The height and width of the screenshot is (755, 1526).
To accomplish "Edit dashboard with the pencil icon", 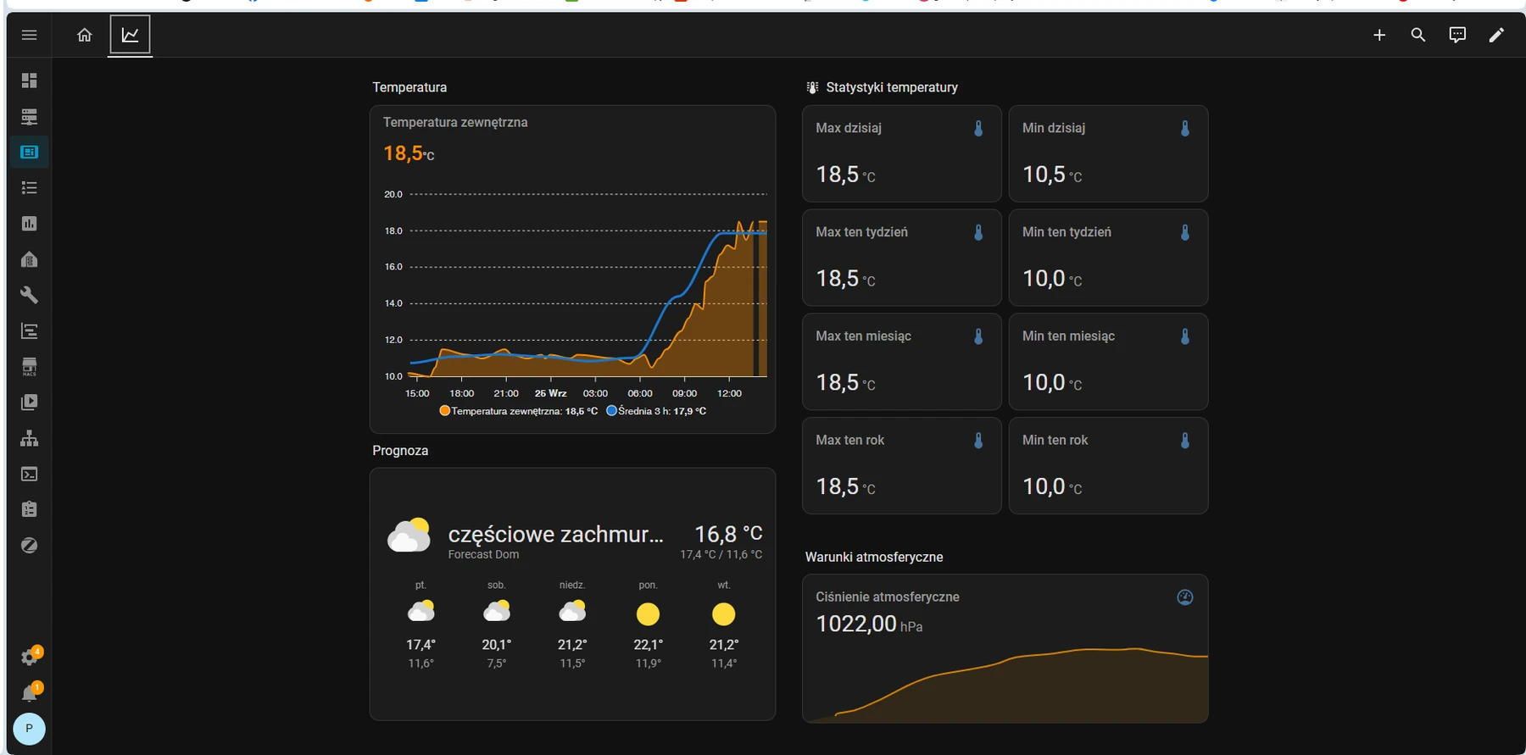I will [1496, 35].
